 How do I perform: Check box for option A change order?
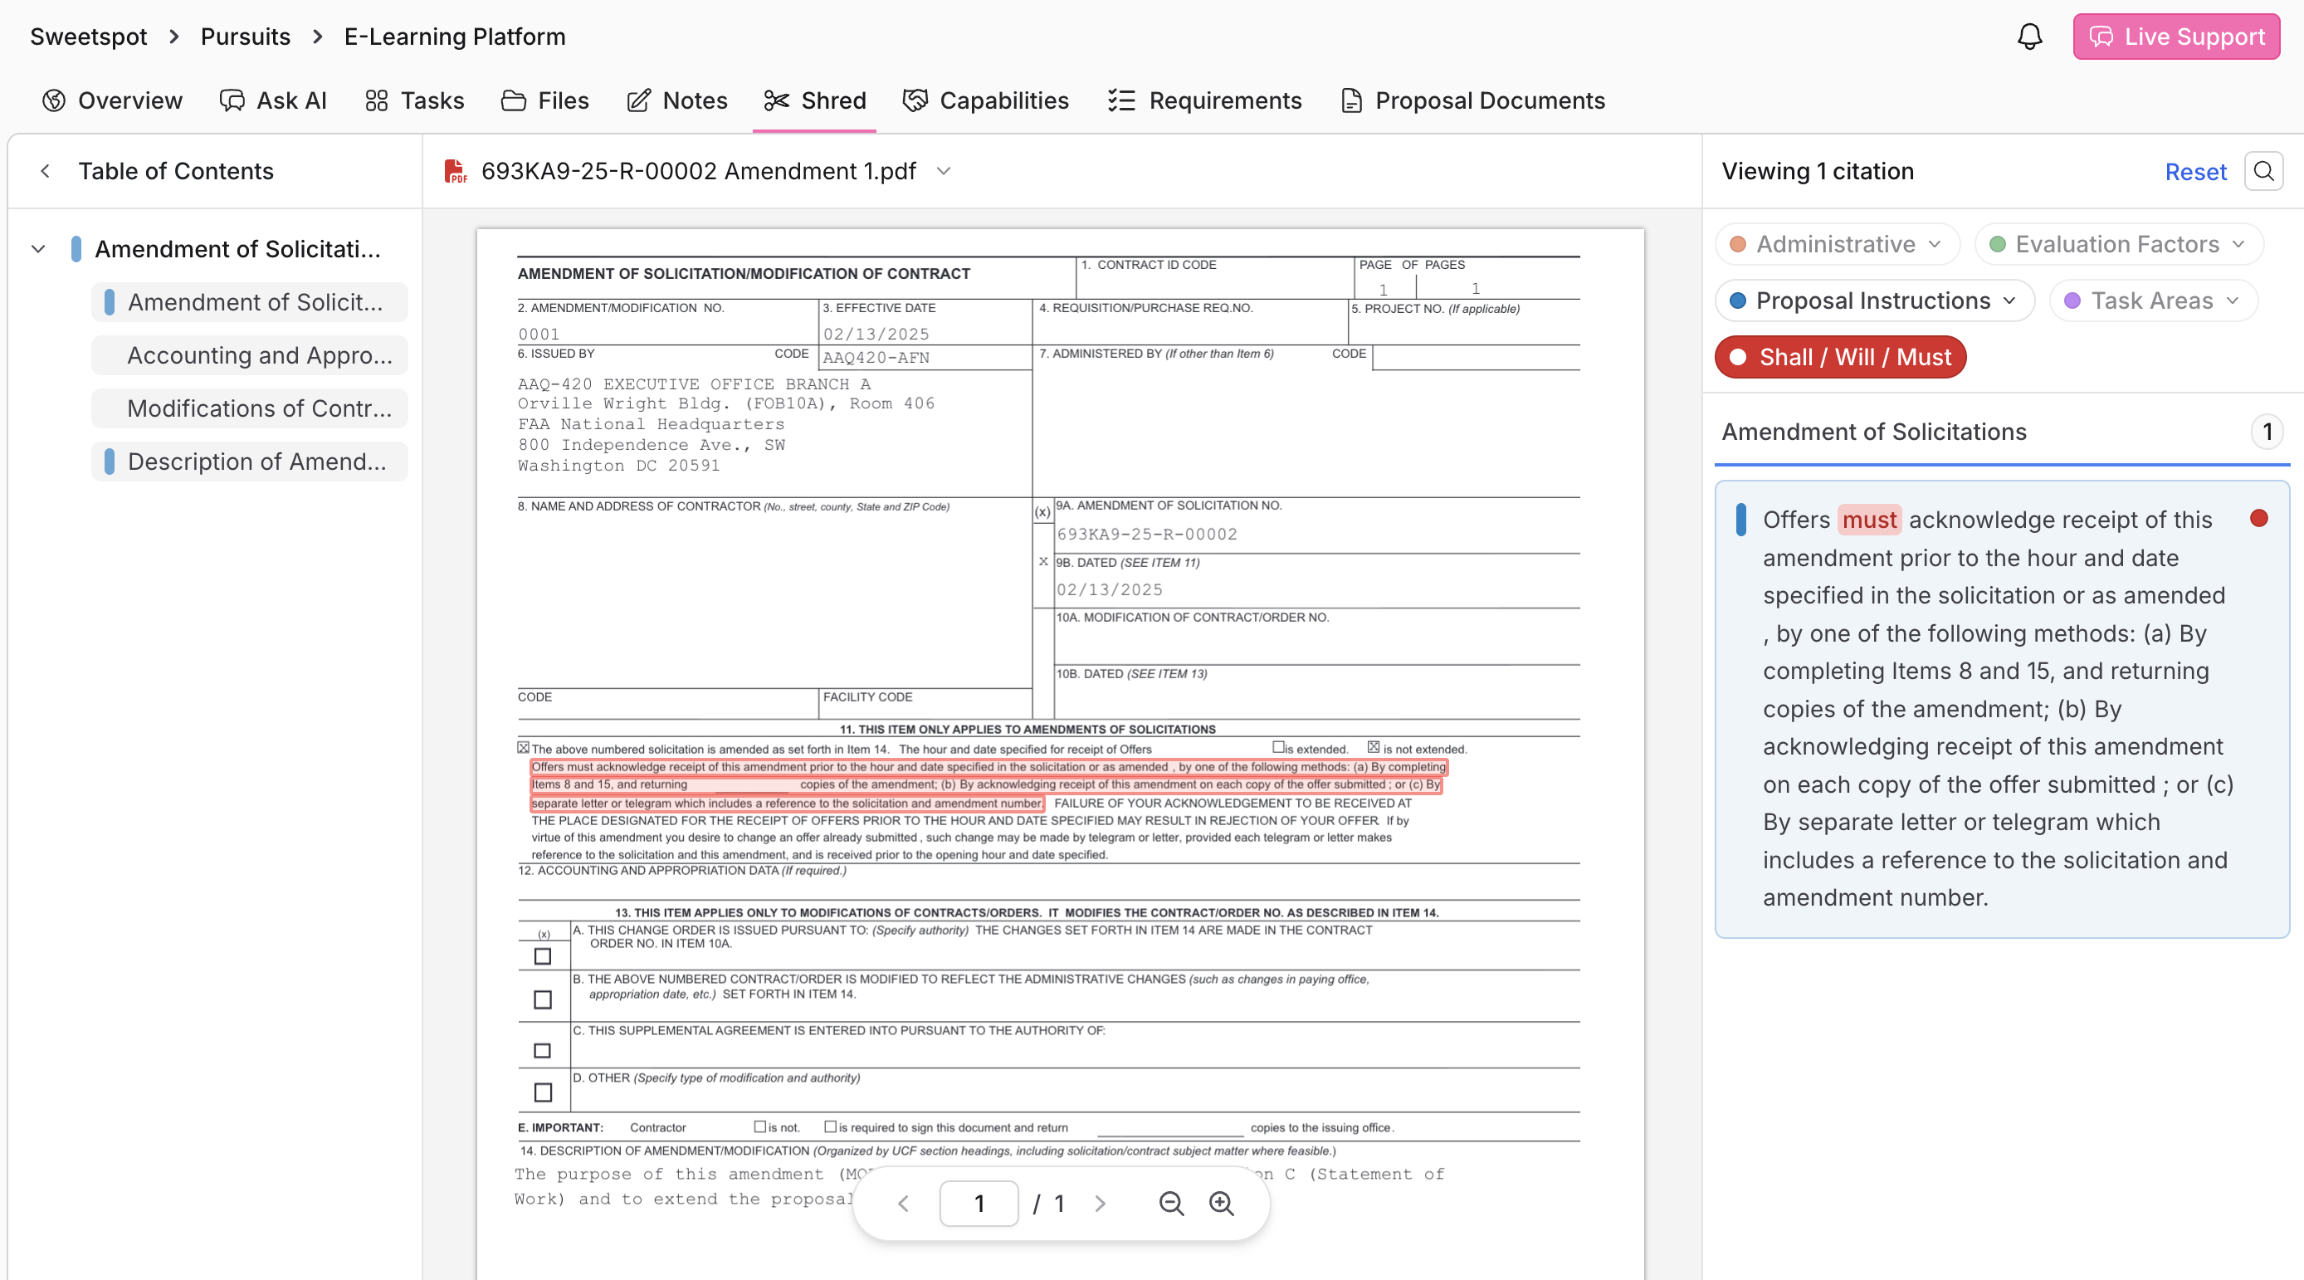click(x=543, y=956)
